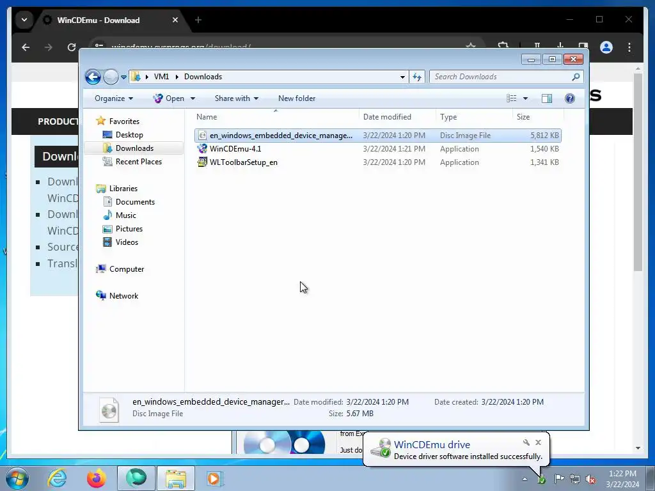Click the browser tab search dropdown arrow
The height and width of the screenshot is (491, 655).
click(x=24, y=20)
